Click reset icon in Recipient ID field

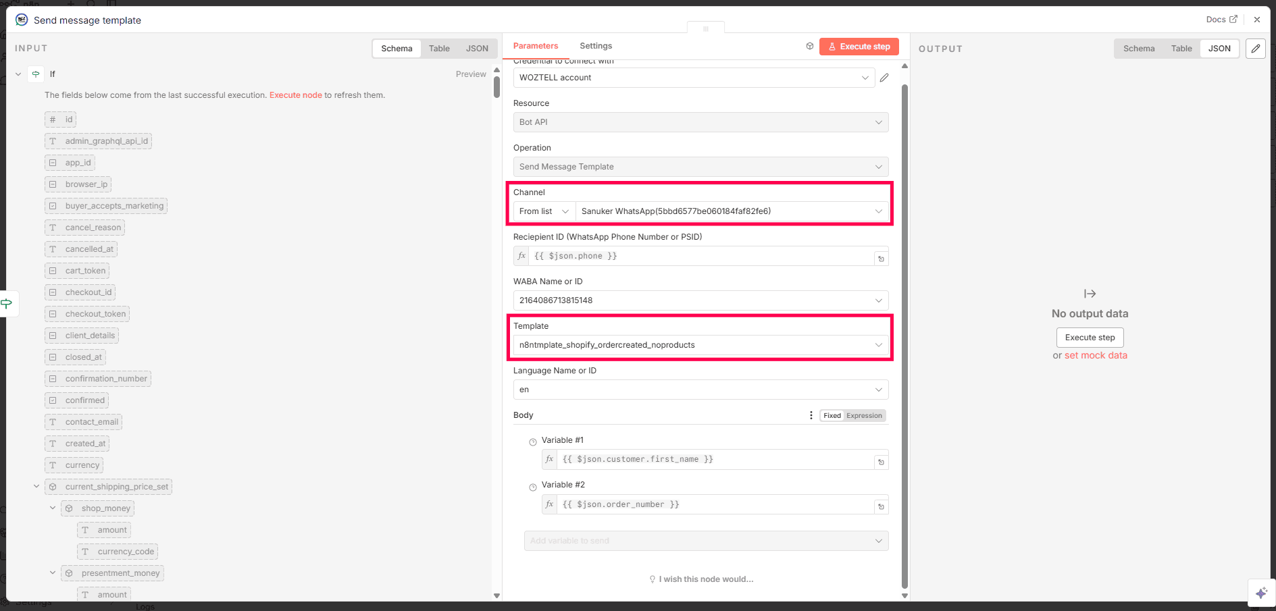click(881, 259)
